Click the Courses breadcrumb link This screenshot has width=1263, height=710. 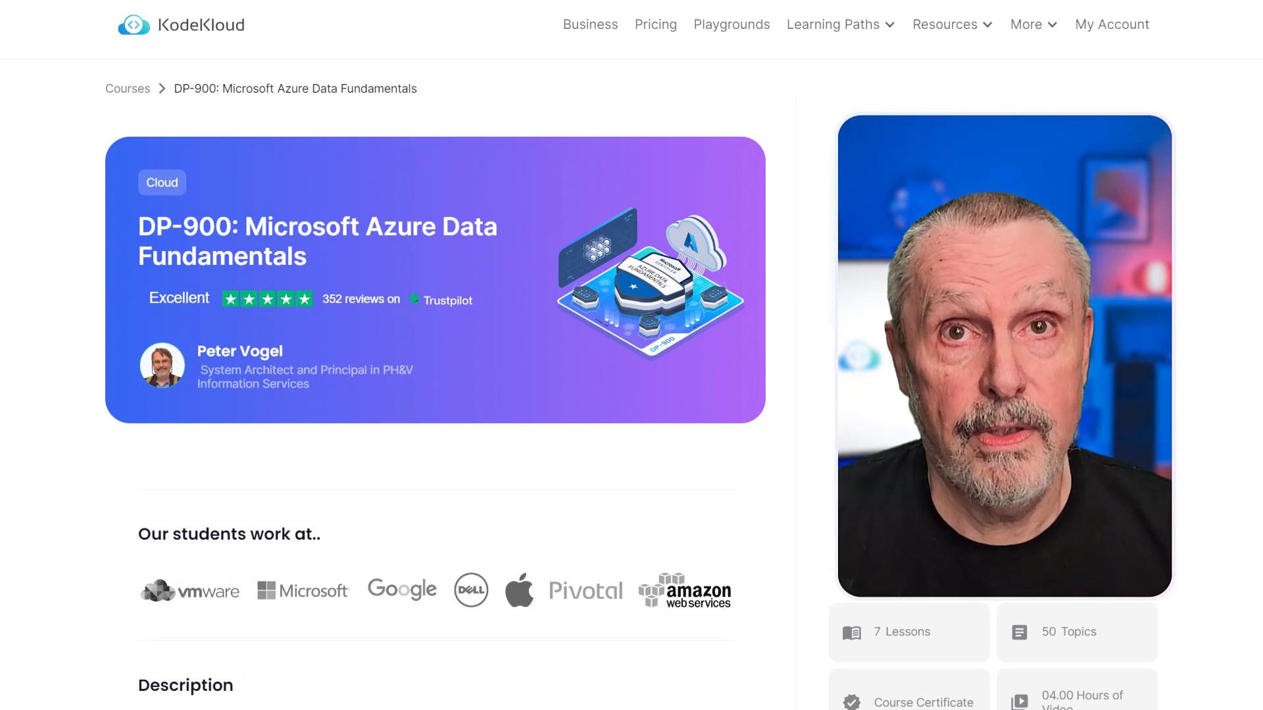(128, 89)
